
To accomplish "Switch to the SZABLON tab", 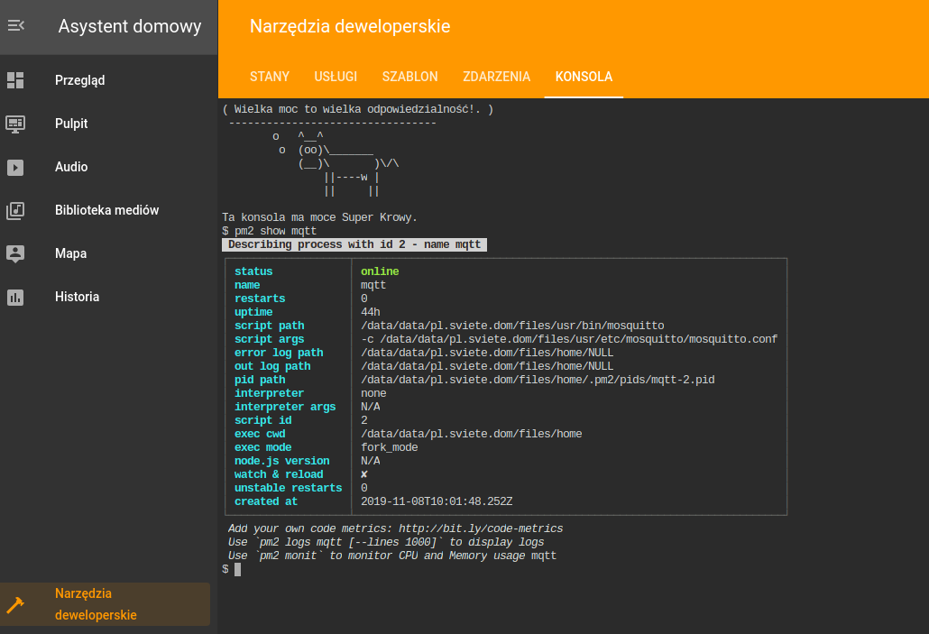I will point(410,77).
